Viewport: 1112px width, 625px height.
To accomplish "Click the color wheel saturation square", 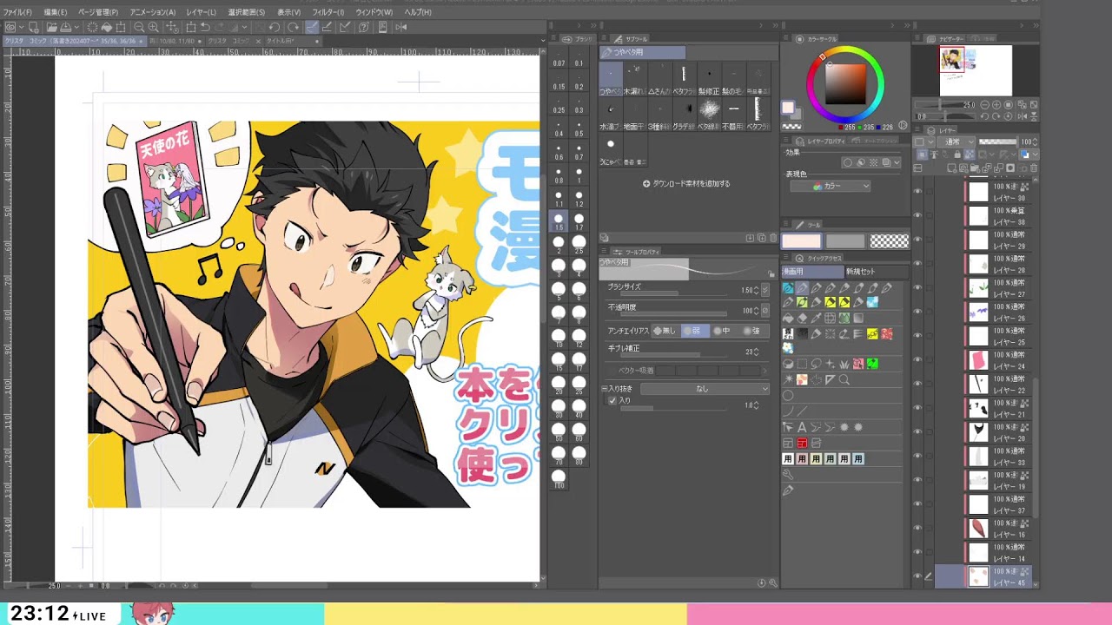I will [845, 84].
